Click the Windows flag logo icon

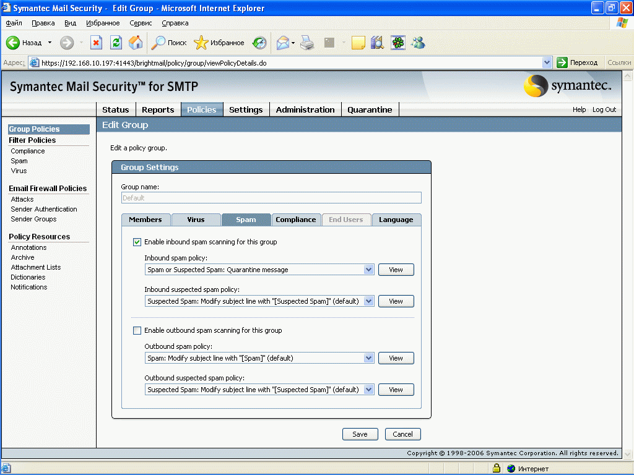click(x=622, y=23)
